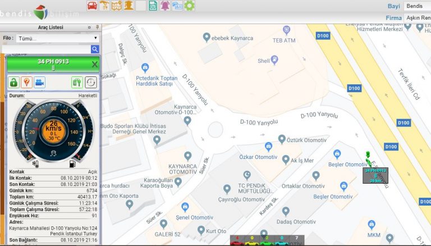
Task: Select the 34 PH 0913 green header bar
Action: point(53,65)
